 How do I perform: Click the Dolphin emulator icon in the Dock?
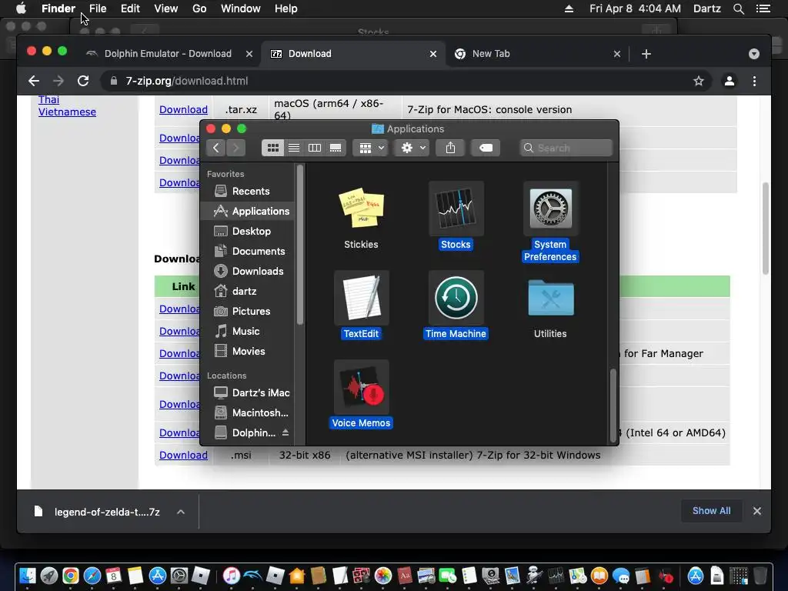[252, 576]
